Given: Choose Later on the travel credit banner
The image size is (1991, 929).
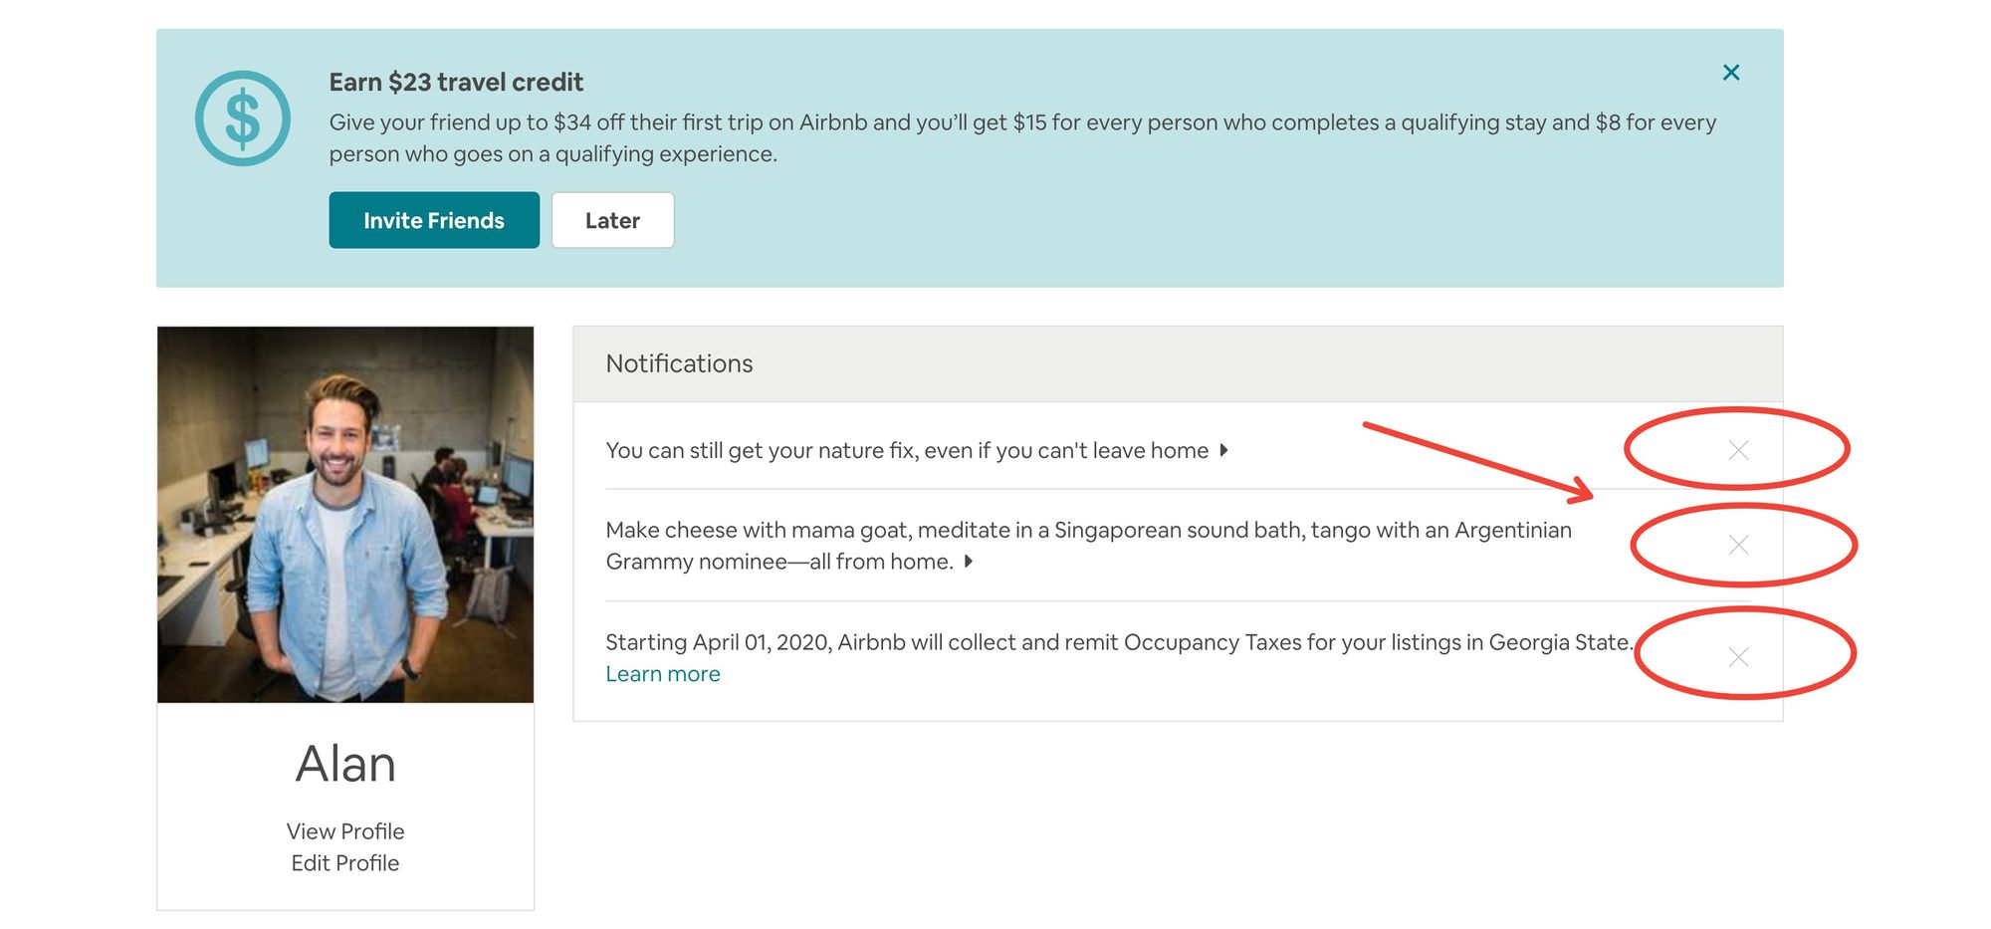Looking at the screenshot, I should (612, 220).
